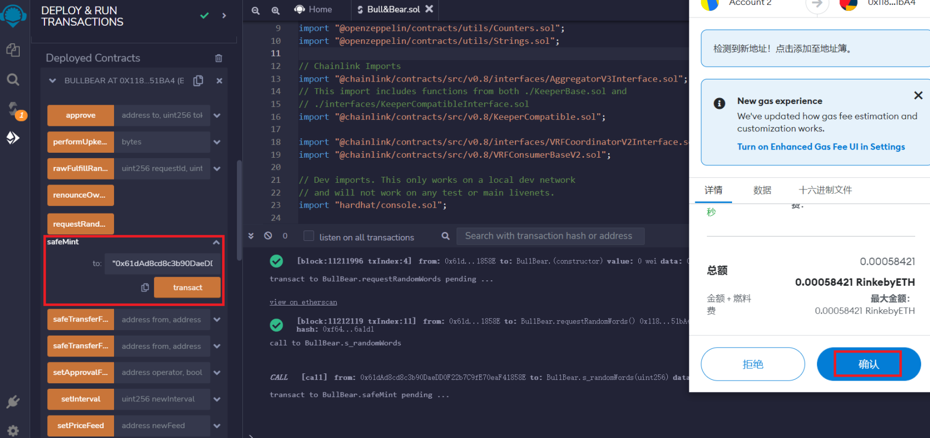Switch to the 数据 tab in MetaMask
This screenshot has height=438, width=930.
[x=762, y=190]
